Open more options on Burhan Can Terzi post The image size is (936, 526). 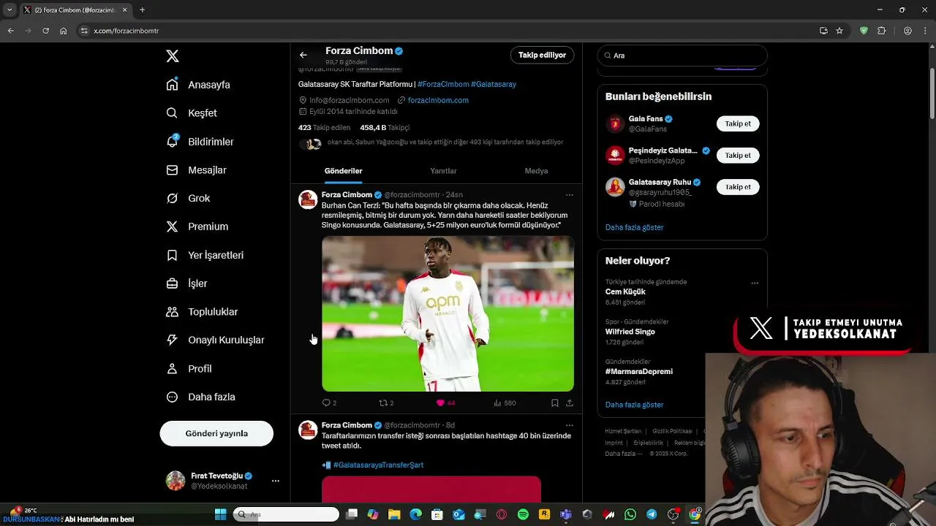[570, 195]
